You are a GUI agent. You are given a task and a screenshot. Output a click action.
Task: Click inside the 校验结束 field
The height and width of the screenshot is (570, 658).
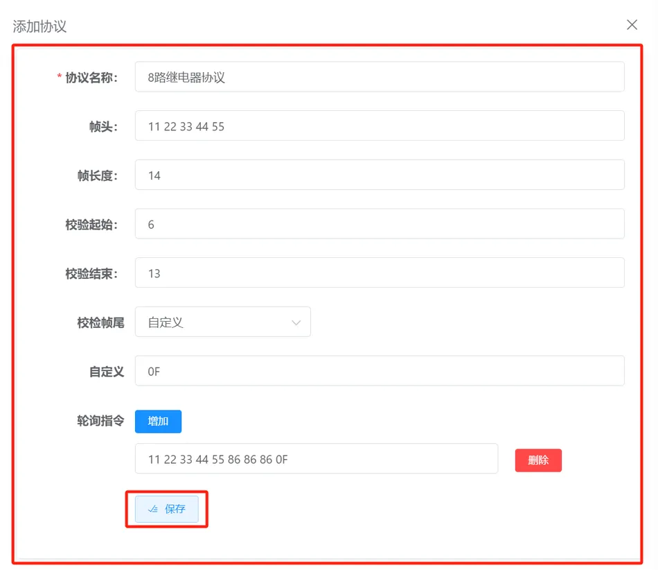[x=381, y=273]
